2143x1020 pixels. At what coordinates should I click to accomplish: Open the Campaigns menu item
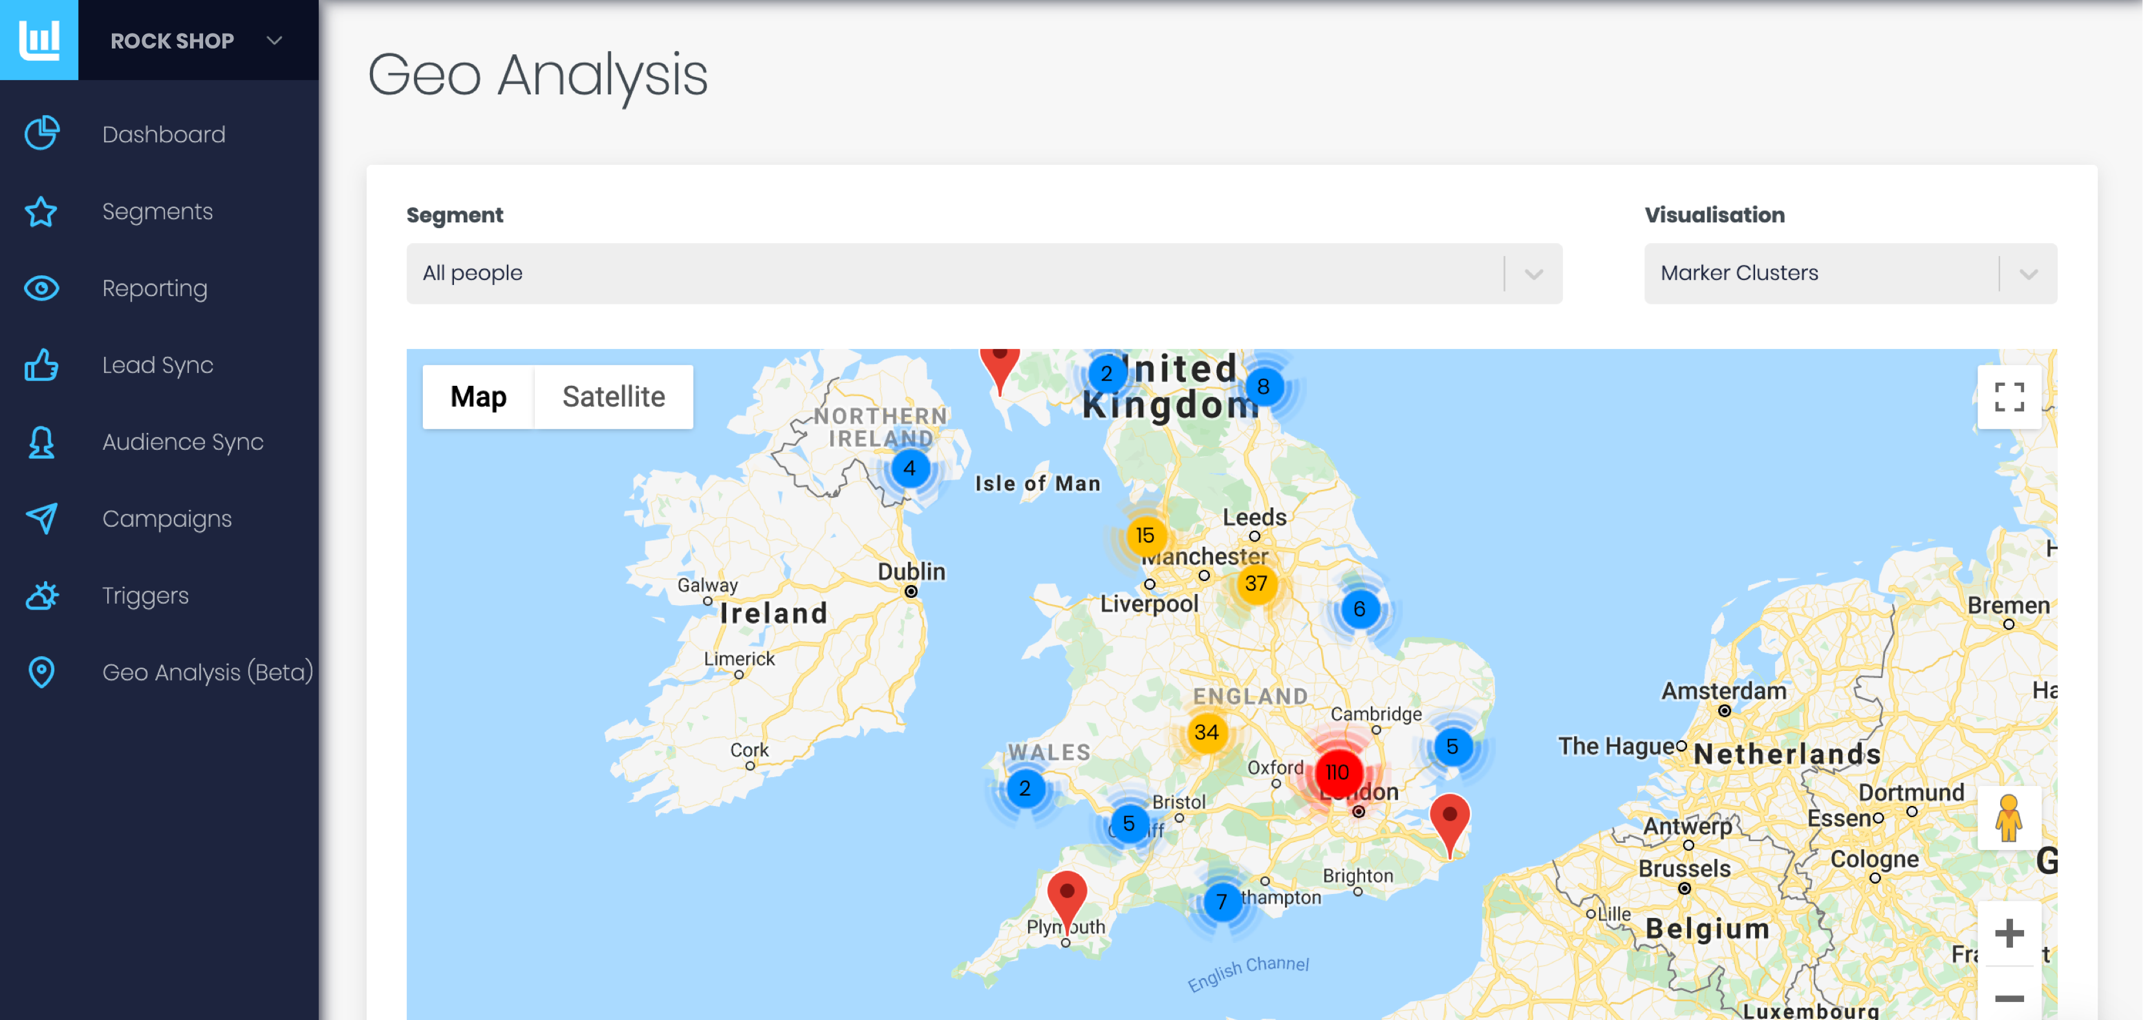click(x=166, y=519)
